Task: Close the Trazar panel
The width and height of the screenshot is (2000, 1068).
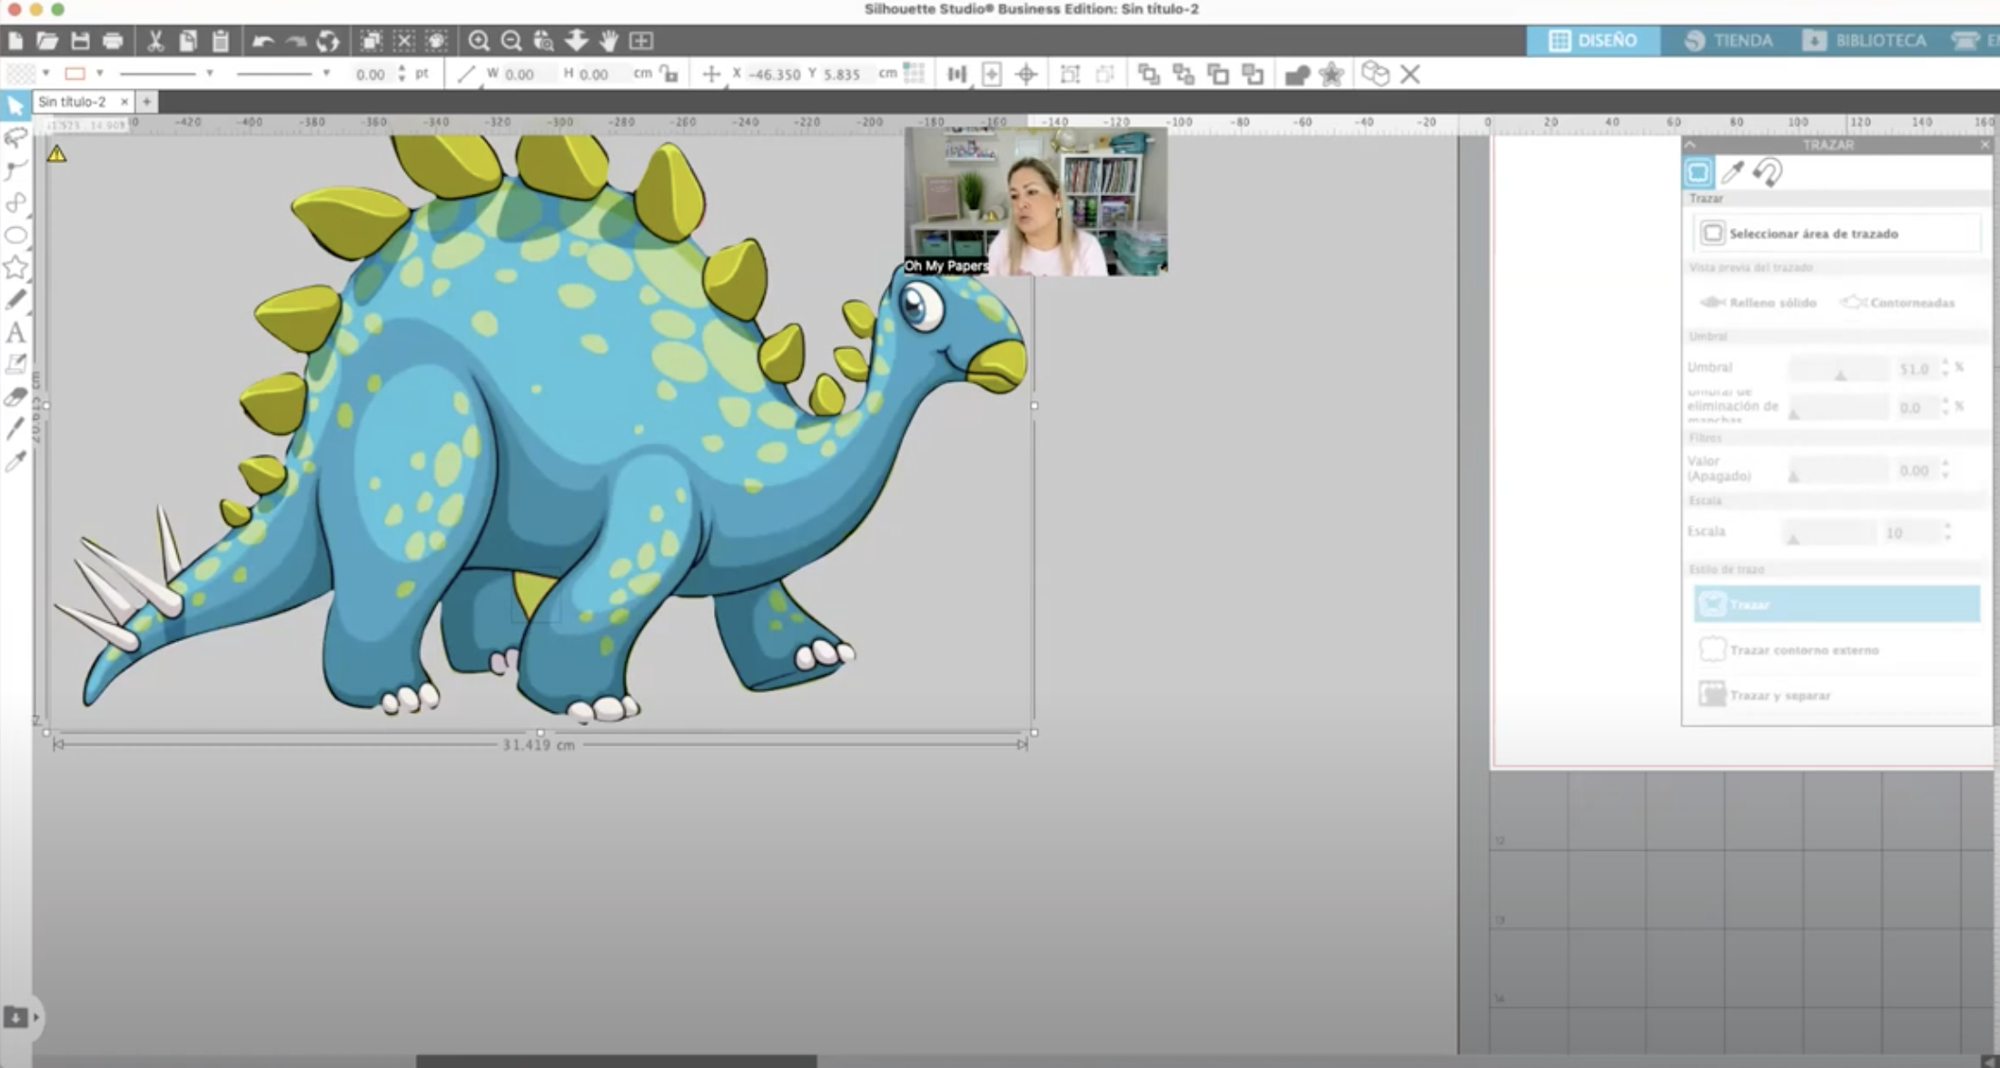Action: (1985, 144)
